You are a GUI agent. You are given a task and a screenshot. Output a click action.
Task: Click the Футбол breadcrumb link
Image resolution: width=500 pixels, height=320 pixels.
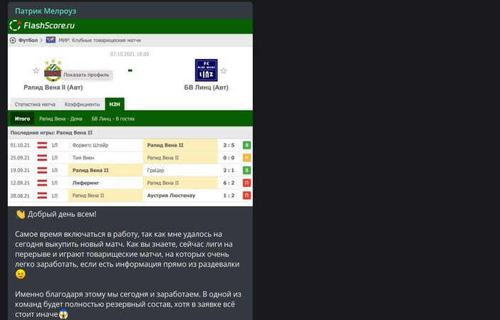point(28,40)
